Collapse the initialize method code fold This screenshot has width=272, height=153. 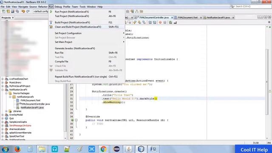point(76,120)
